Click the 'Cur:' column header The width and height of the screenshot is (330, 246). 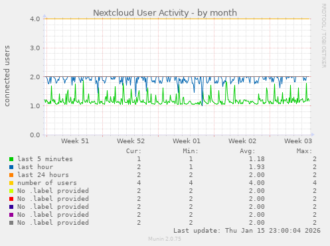(x=133, y=151)
